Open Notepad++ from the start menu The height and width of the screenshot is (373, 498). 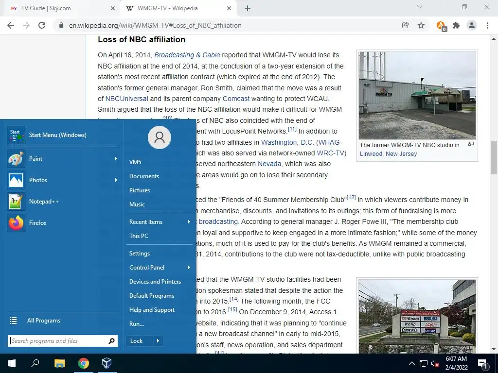click(x=63, y=202)
